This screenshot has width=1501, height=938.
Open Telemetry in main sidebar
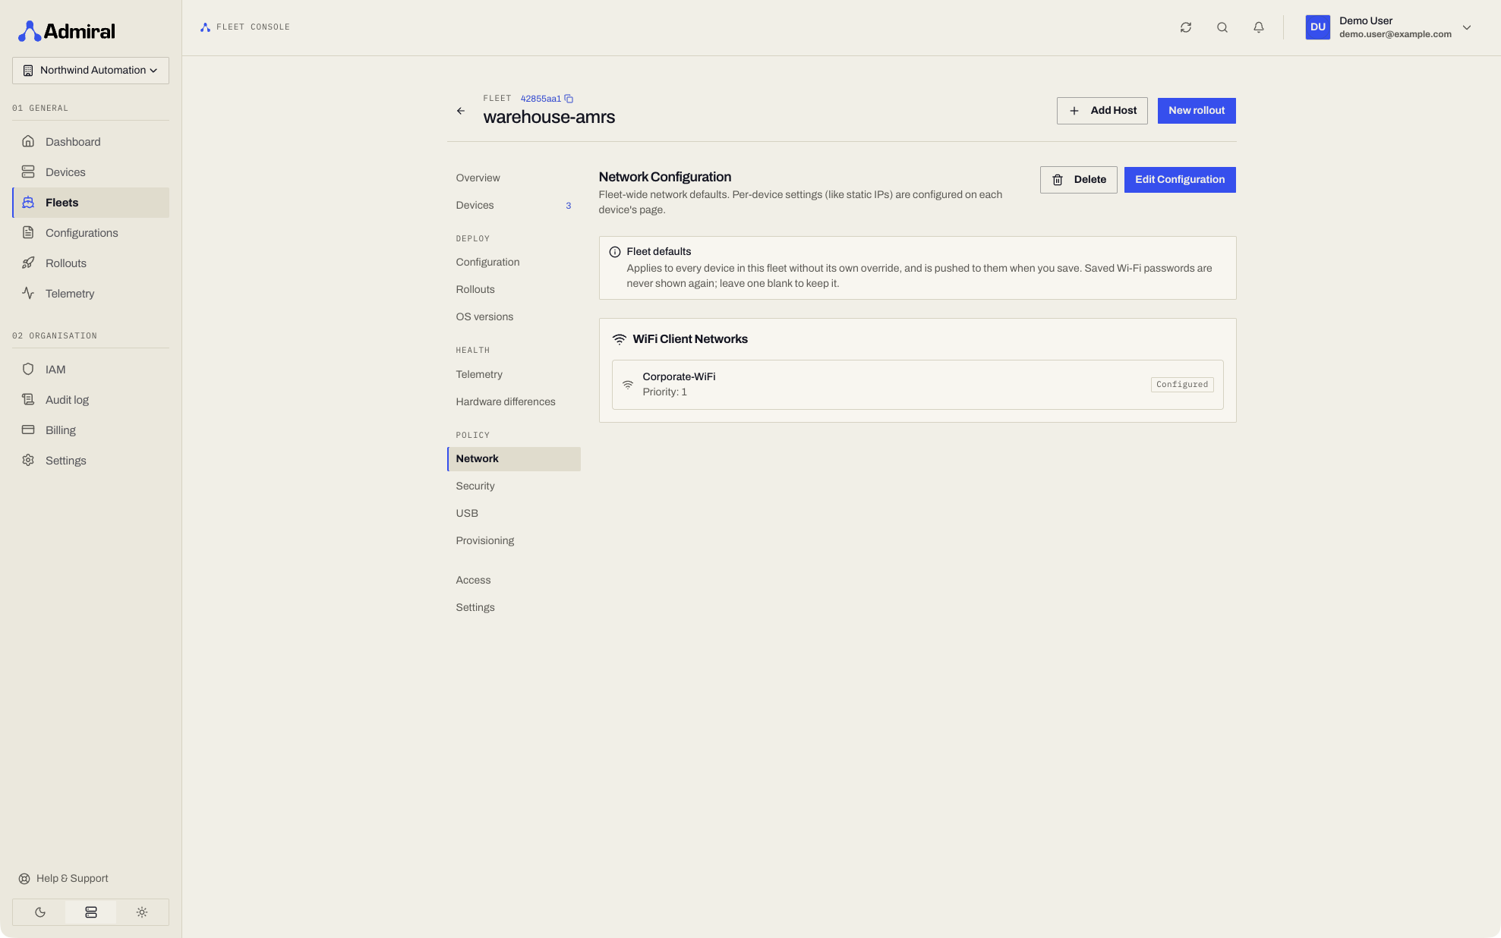[x=91, y=294]
